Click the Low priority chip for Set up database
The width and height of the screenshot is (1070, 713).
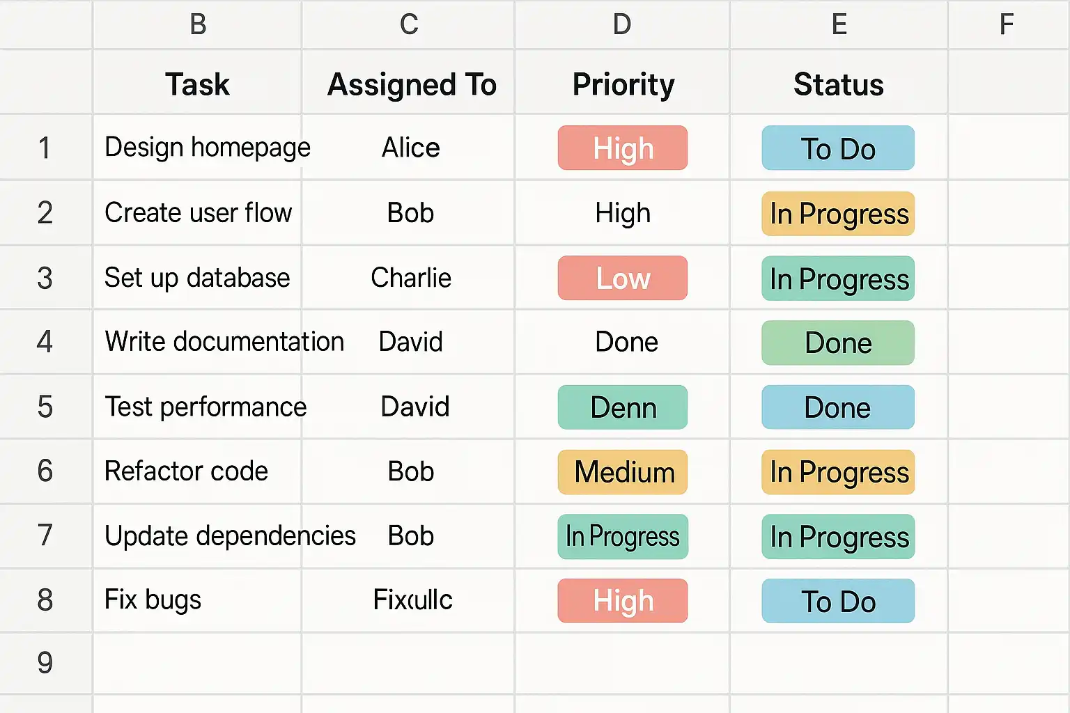(622, 279)
